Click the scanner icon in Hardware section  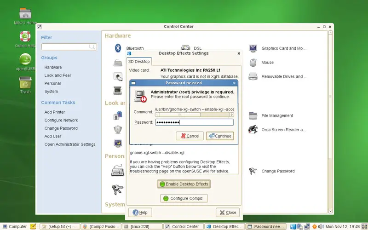118,90
